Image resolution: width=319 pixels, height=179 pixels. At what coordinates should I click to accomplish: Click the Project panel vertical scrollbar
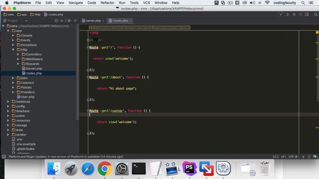(x=78, y=73)
